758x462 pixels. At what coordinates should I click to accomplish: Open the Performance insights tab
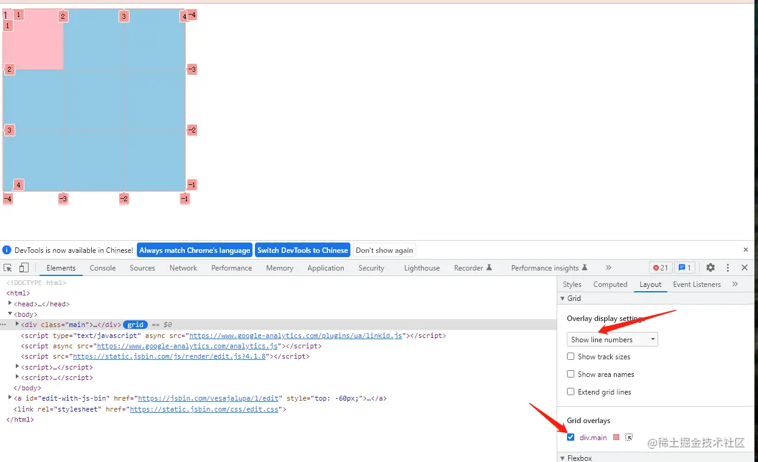(549, 268)
